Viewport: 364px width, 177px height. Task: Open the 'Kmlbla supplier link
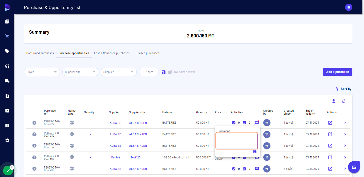pos(115,157)
